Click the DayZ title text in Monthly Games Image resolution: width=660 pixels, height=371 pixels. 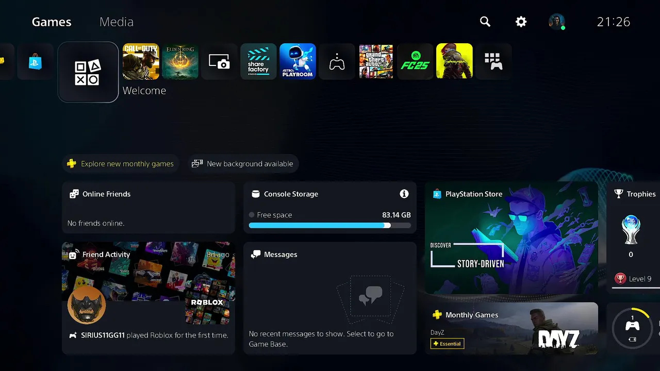pyautogui.click(x=437, y=333)
